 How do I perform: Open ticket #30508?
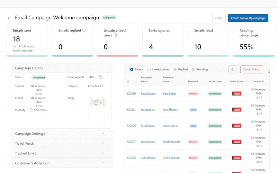tap(131, 158)
